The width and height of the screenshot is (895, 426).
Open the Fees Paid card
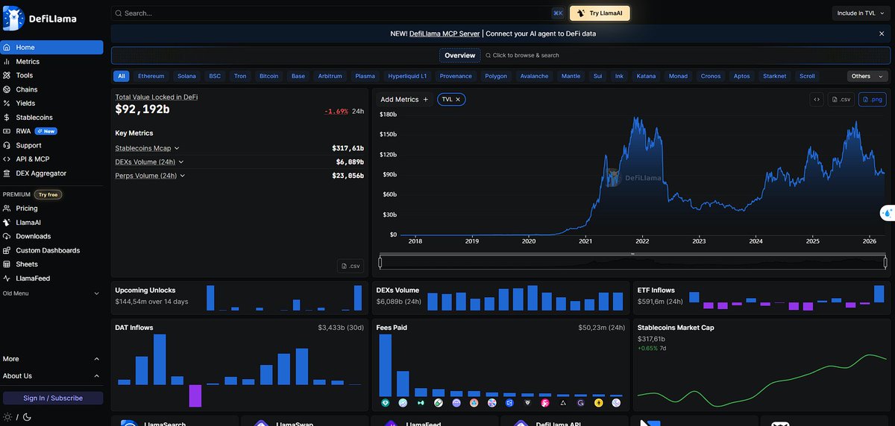500,363
